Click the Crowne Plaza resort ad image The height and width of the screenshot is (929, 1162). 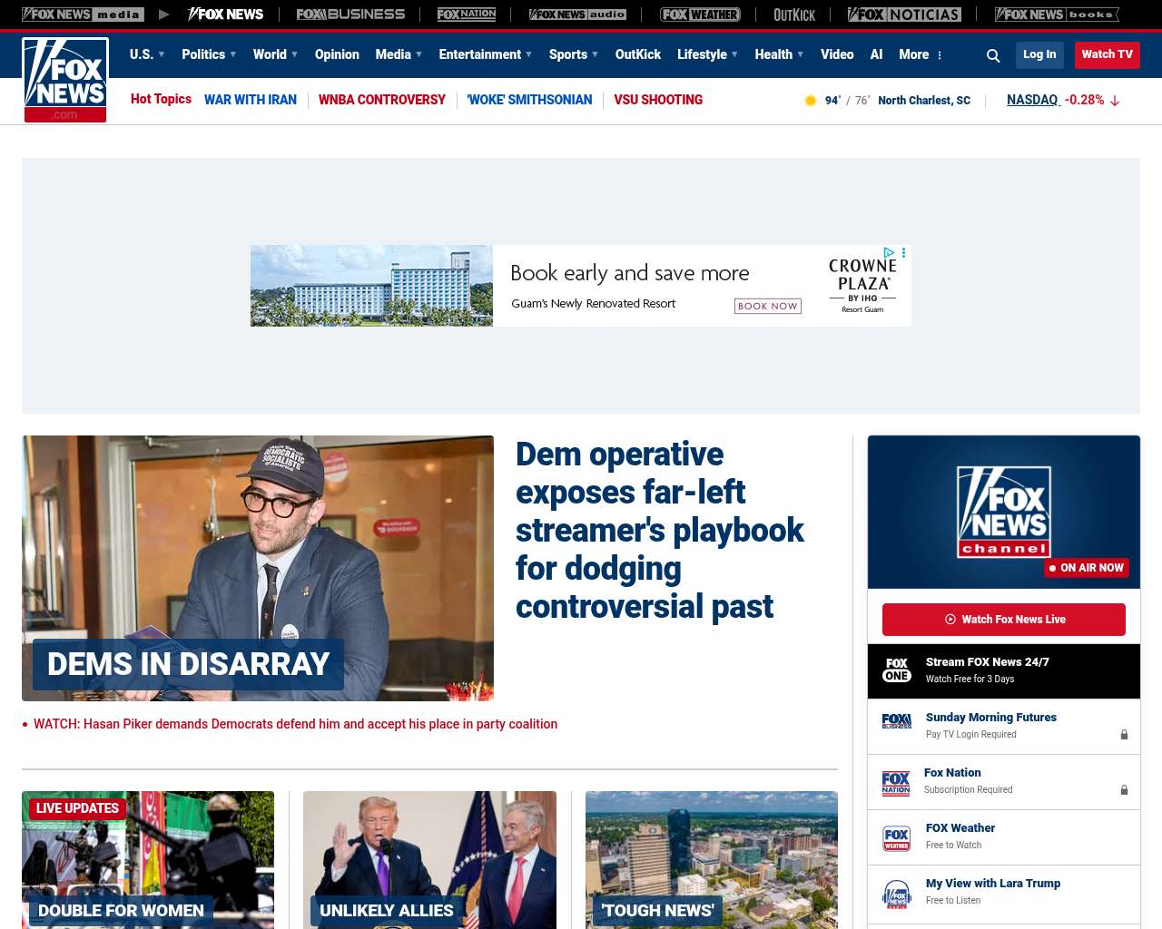coord(372,286)
